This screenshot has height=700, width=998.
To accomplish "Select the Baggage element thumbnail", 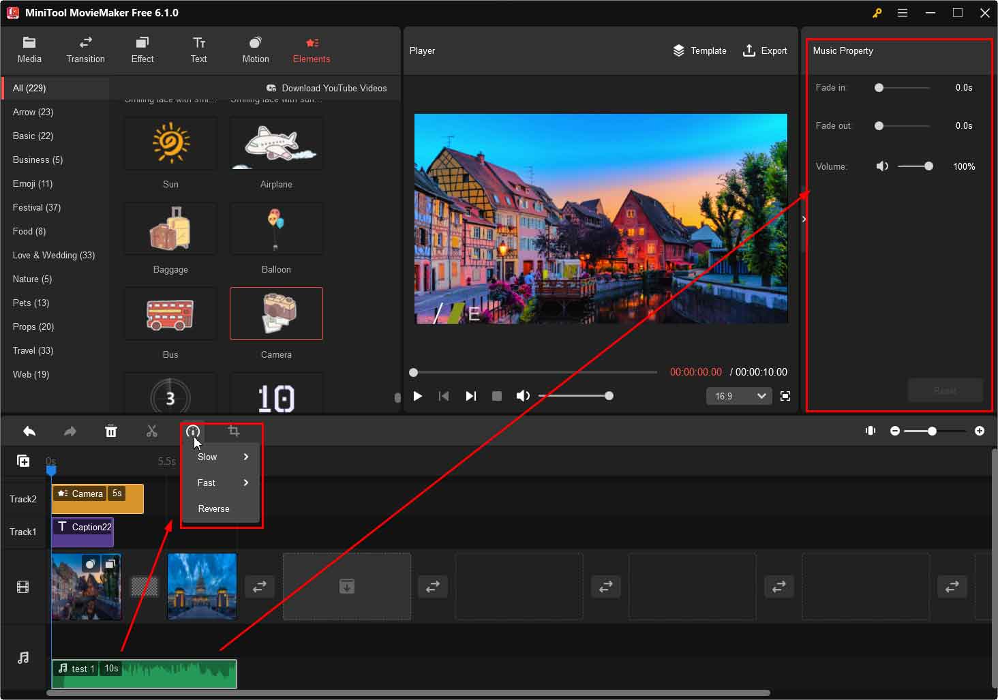I will point(170,228).
